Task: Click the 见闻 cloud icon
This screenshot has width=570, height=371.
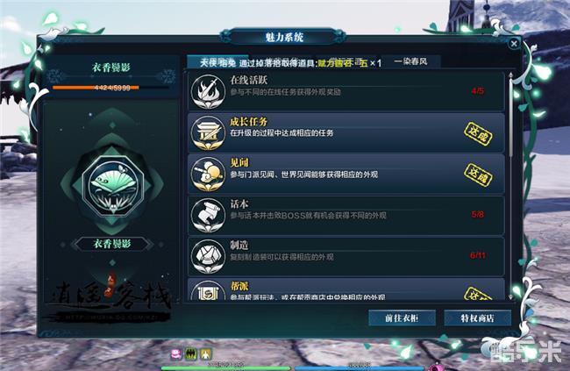Action: click(208, 175)
